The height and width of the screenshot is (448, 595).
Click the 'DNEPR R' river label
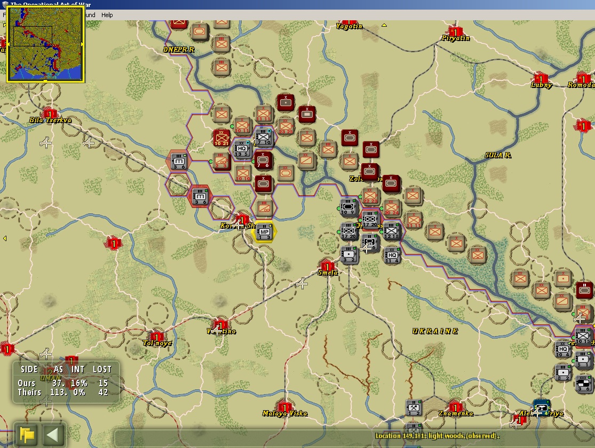[178, 49]
